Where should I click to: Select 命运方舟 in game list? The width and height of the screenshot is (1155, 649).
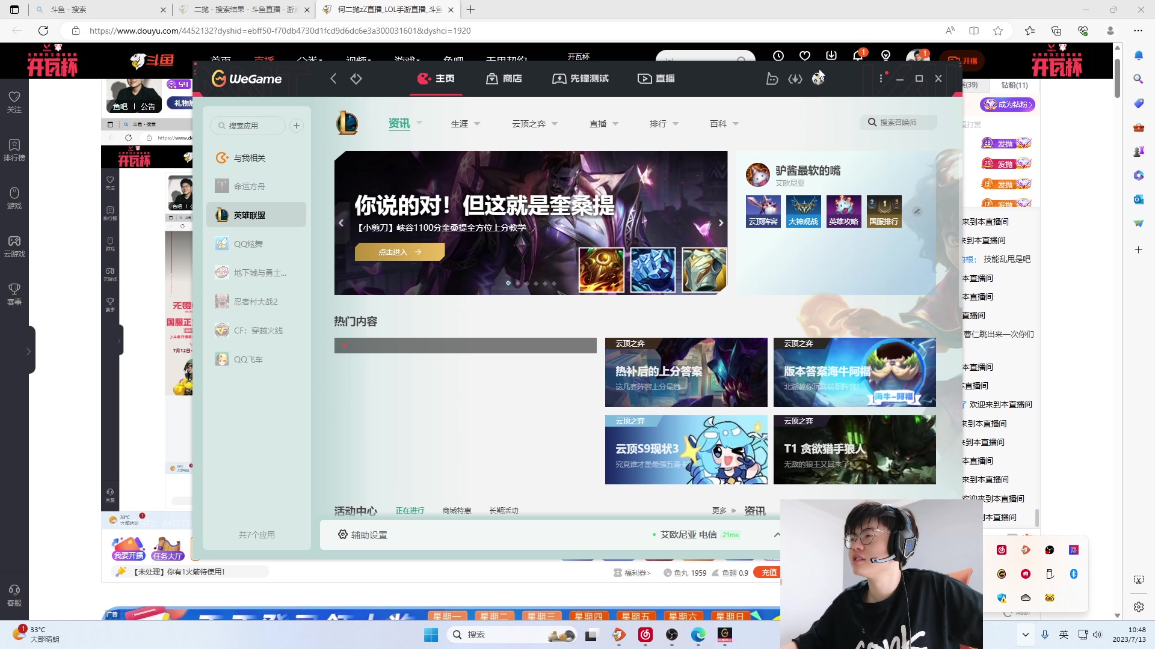click(256, 186)
